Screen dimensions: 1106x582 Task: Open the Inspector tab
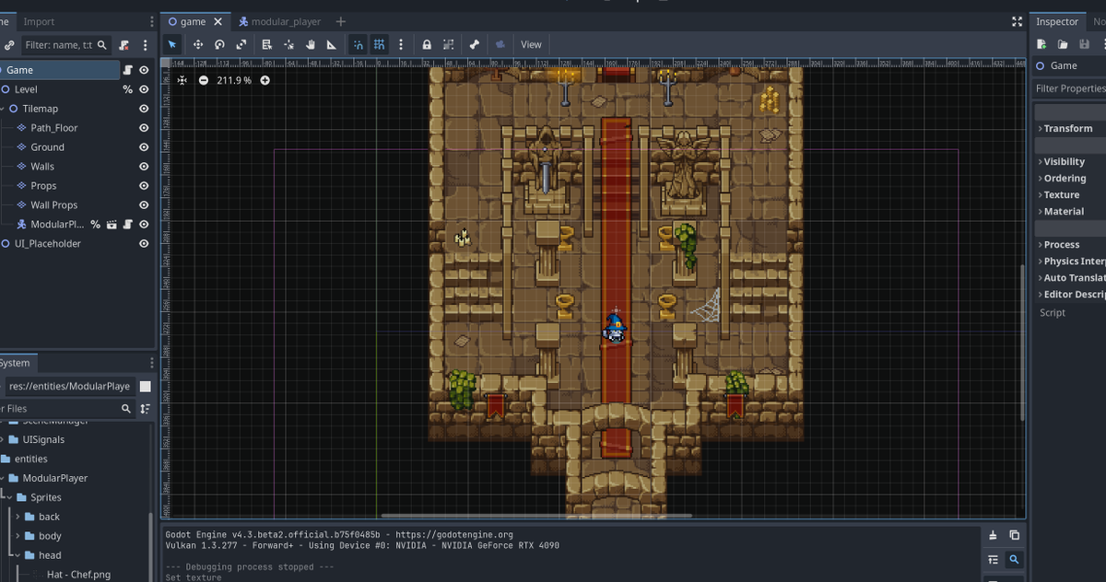coord(1057,21)
